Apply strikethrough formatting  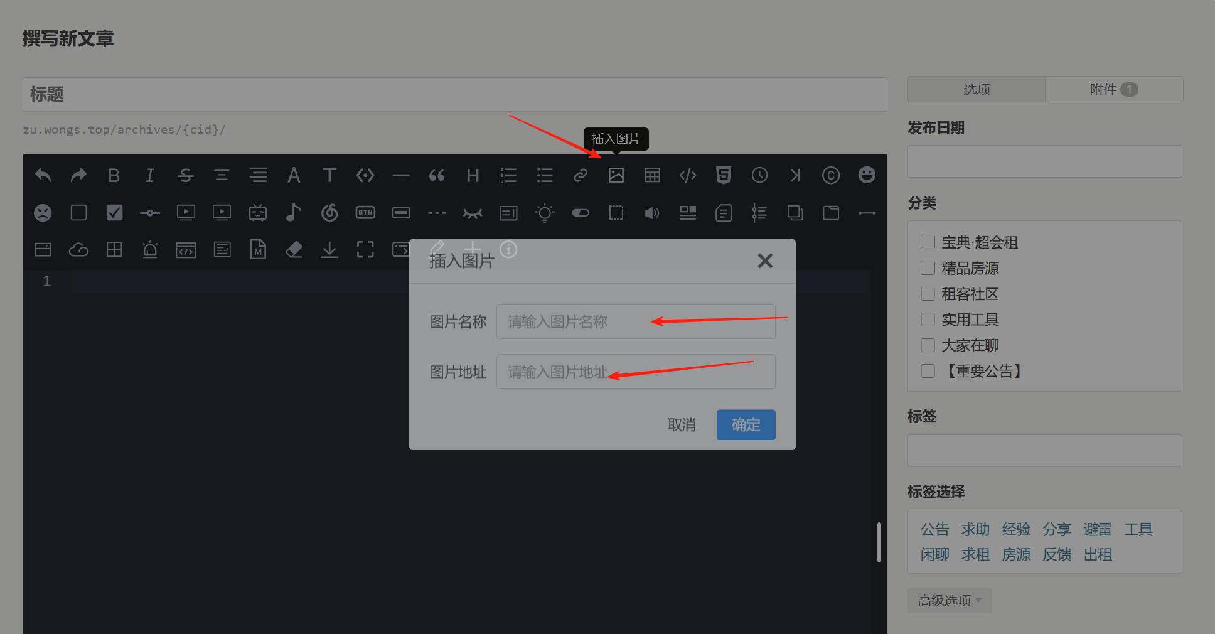point(186,175)
